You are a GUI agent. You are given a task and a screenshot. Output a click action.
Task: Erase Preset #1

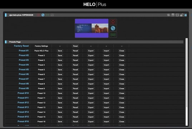tap(122, 51)
